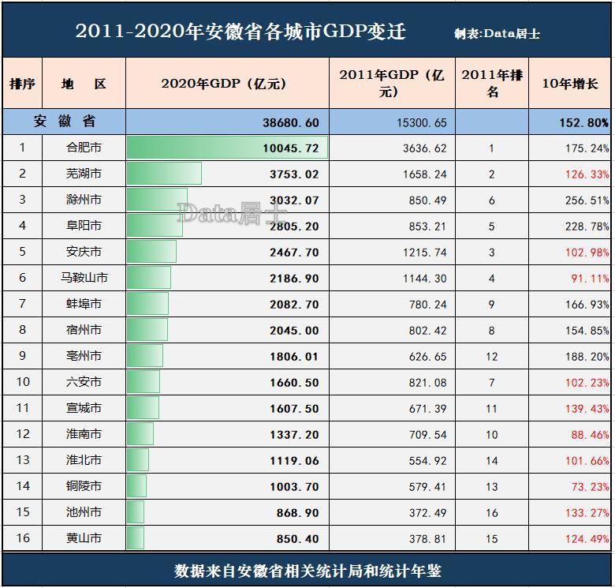Click the value 3753.02
Image resolution: width=615 pixels, height=588 pixels.
point(294,174)
